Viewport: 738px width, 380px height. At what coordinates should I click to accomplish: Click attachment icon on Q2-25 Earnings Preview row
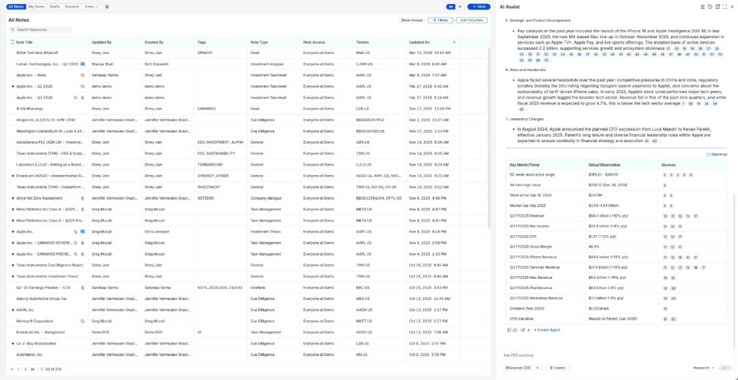tap(83, 288)
